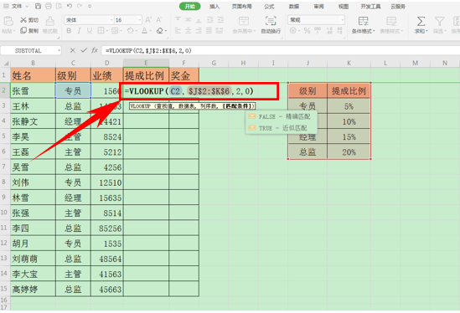Click the increase decimal places icon
The width and height of the screenshot is (460, 313).
330,30
